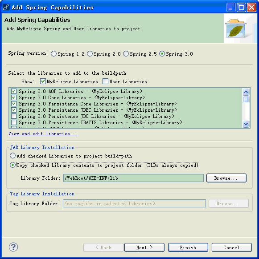Toggle MyEclipse Libraries show checkbox

click(x=43, y=81)
